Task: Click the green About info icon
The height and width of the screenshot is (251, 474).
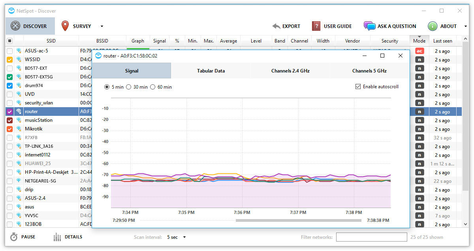Action: point(433,26)
